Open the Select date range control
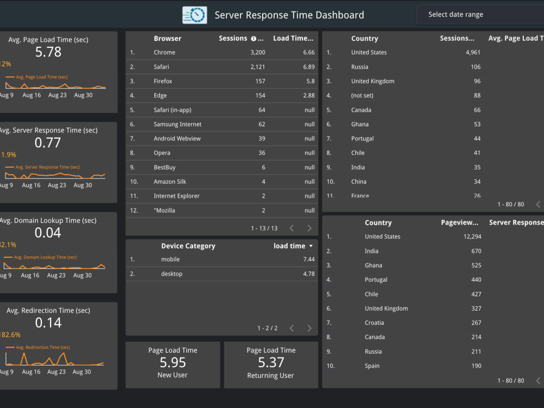 pyautogui.click(x=480, y=15)
